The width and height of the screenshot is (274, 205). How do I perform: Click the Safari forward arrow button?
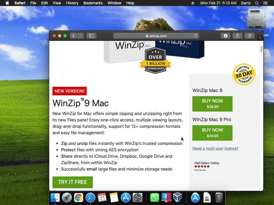click(x=80, y=36)
